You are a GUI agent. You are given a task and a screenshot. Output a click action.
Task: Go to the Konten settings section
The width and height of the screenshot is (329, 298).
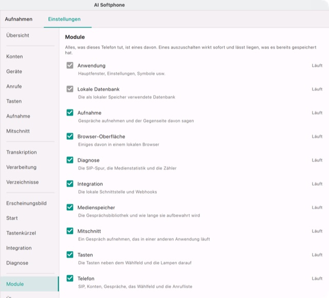pos(14,56)
